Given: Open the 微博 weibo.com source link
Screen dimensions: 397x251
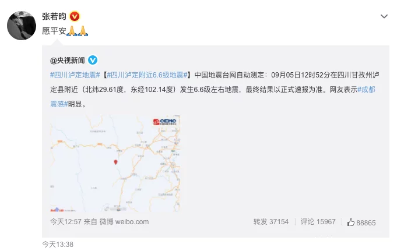Looking at the screenshot, I should tap(124, 222).
